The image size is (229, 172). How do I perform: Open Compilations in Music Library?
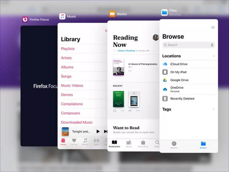point(72,104)
